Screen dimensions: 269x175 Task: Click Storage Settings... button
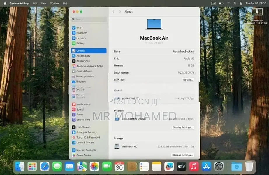(x=182, y=155)
